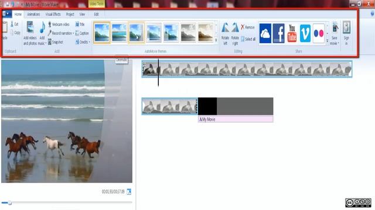Select the sepia AutoMovie theme
375x210 pixels.
point(206,33)
